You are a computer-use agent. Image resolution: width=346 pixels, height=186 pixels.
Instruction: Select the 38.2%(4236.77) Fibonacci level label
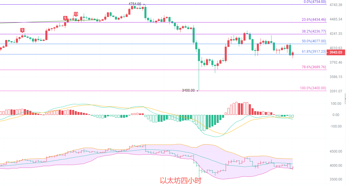coord(314,31)
